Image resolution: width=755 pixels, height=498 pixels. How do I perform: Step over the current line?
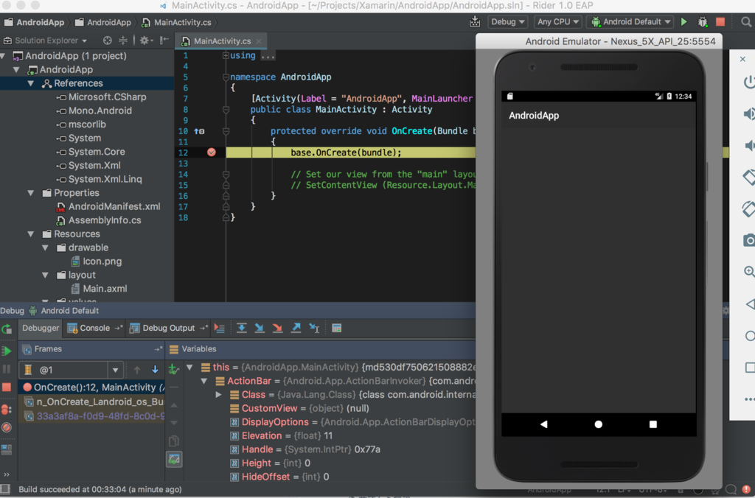242,328
